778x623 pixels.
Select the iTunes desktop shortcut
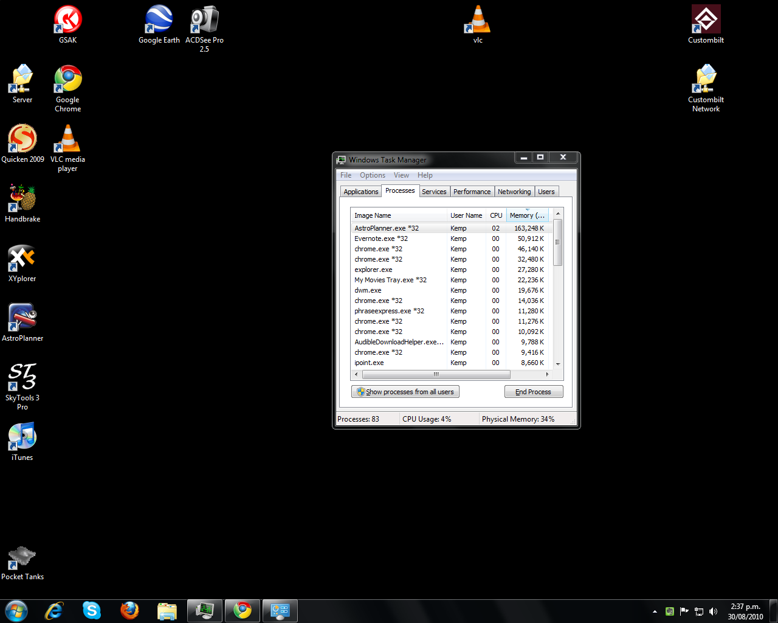coord(22,442)
